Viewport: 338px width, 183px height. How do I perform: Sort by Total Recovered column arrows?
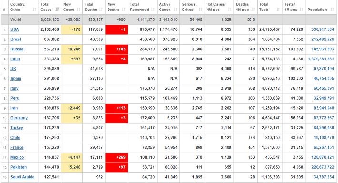coord(153,10)
